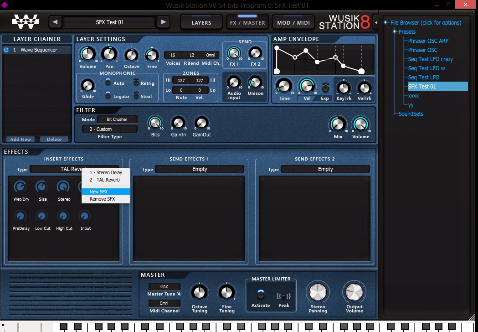Open the Send Effects 1 Type dropdown
The height and width of the screenshot is (332, 478).
pyautogui.click(x=200, y=169)
